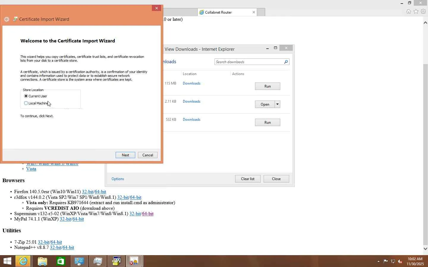The image size is (428, 267).
Task: Click the Actions column header in View Downloads
Action: [238, 74]
